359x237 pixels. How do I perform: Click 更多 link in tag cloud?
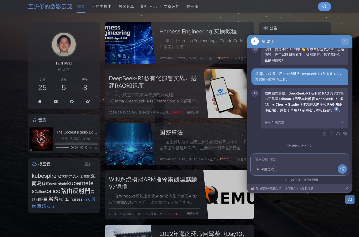[x=90, y=164]
